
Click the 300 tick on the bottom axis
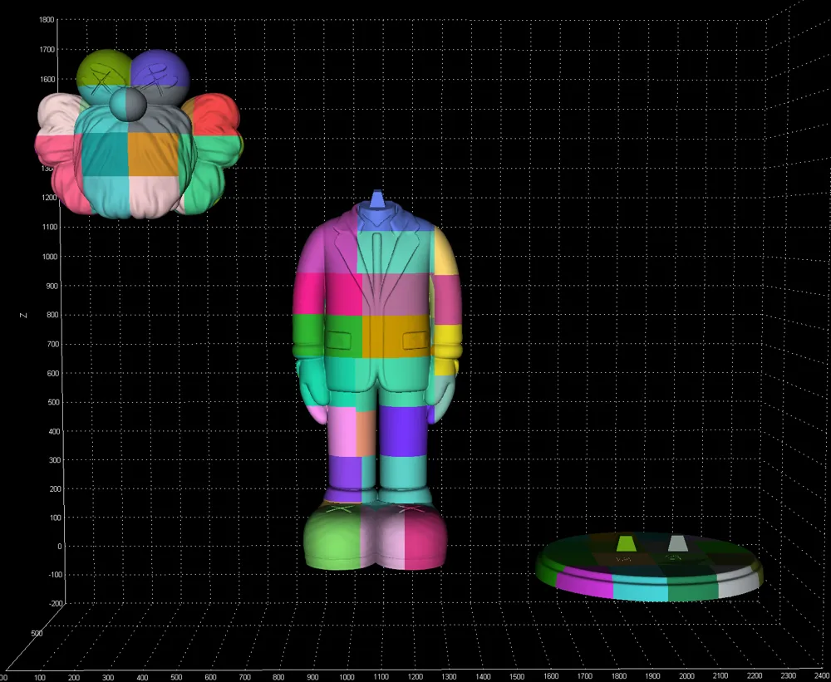[108, 677]
